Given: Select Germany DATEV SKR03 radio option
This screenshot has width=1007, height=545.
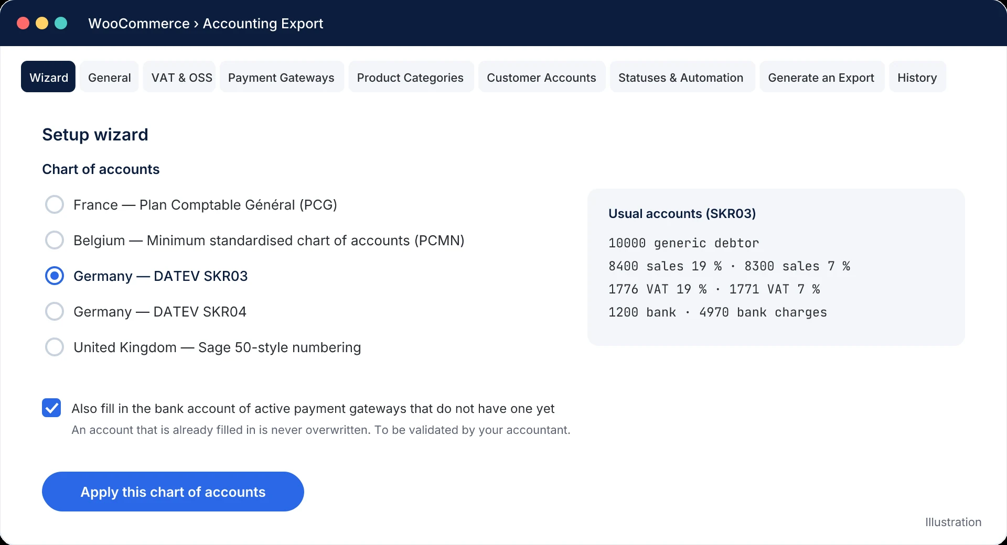Looking at the screenshot, I should (55, 276).
